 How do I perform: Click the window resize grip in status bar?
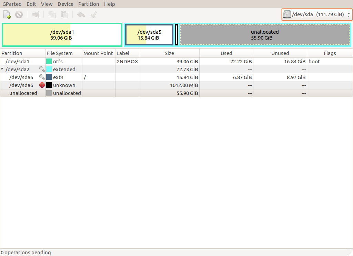click(x=350, y=254)
